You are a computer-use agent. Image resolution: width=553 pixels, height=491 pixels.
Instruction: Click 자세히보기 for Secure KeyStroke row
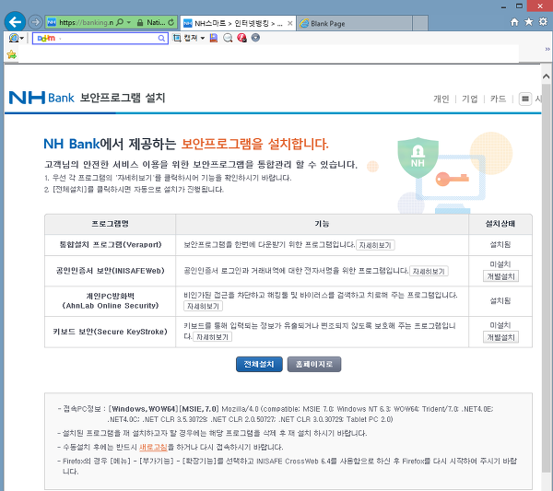[212, 337]
